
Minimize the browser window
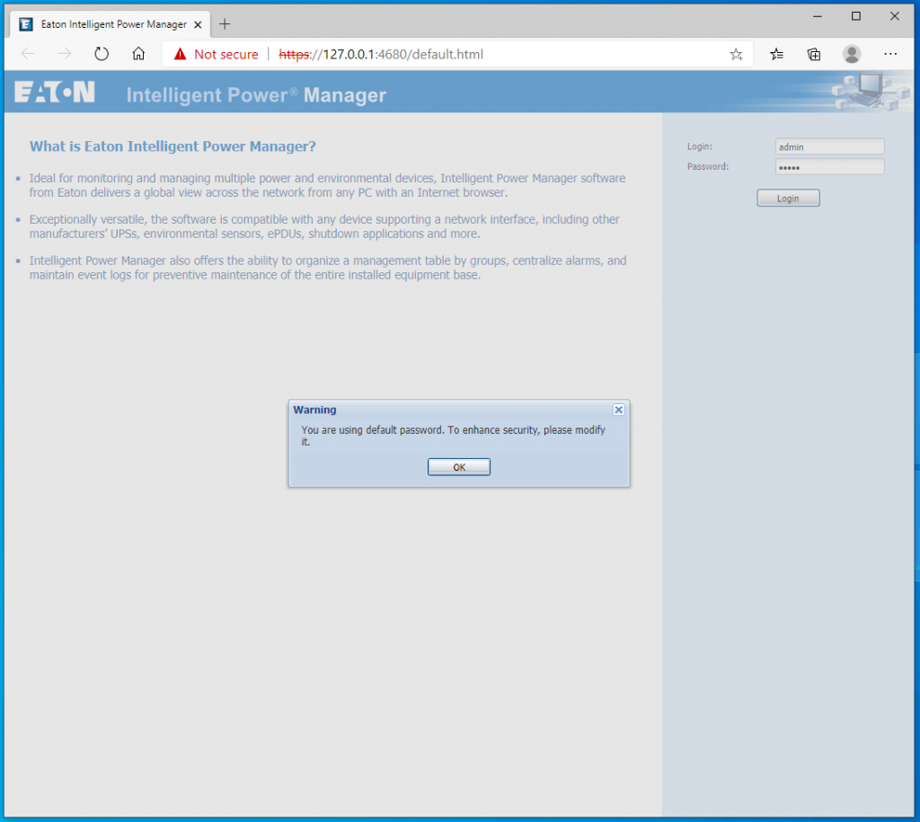pyautogui.click(x=818, y=16)
